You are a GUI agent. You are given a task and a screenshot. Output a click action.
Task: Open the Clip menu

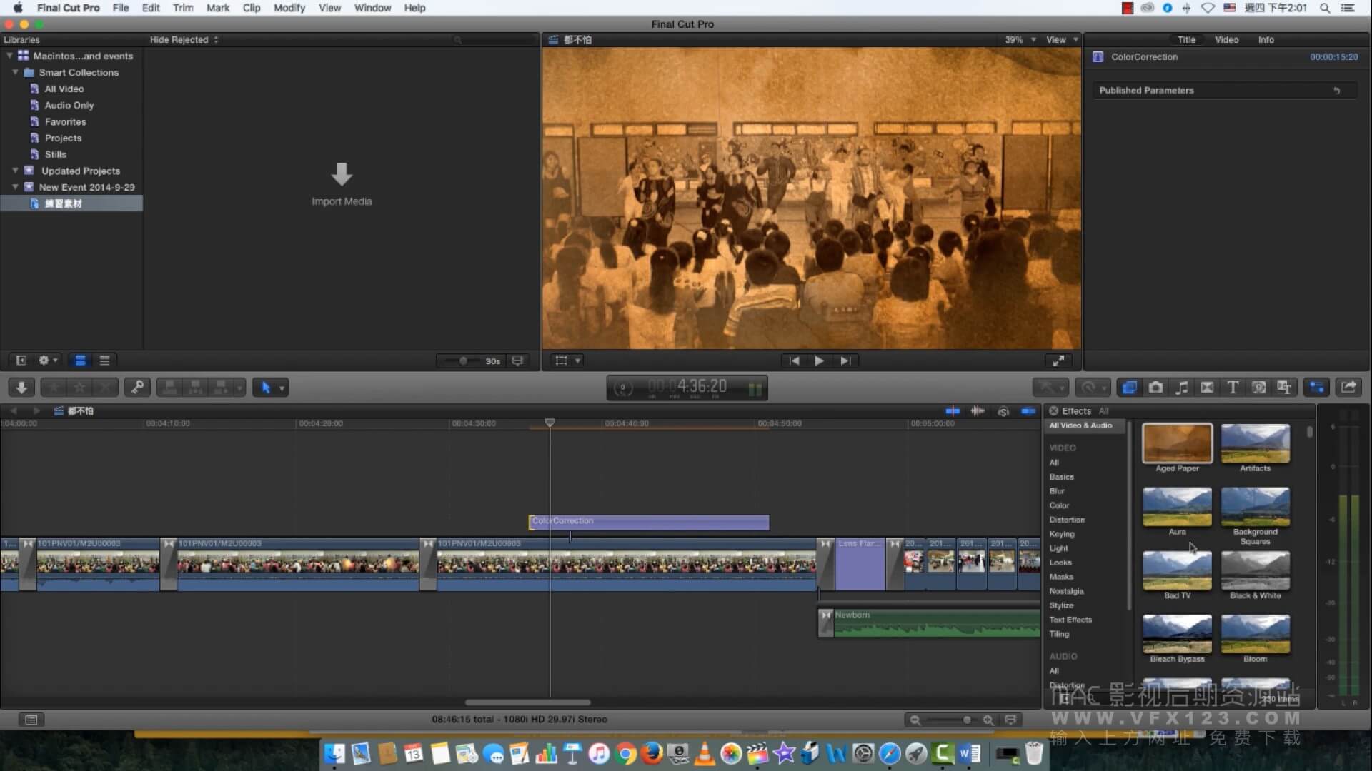point(251,8)
